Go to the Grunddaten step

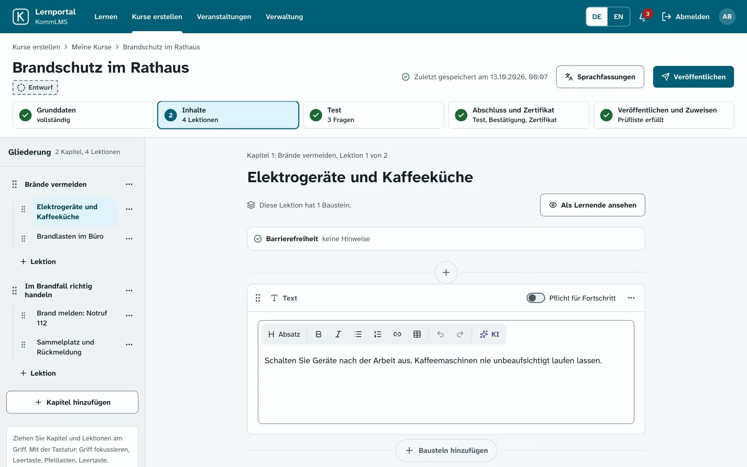click(x=83, y=115)
